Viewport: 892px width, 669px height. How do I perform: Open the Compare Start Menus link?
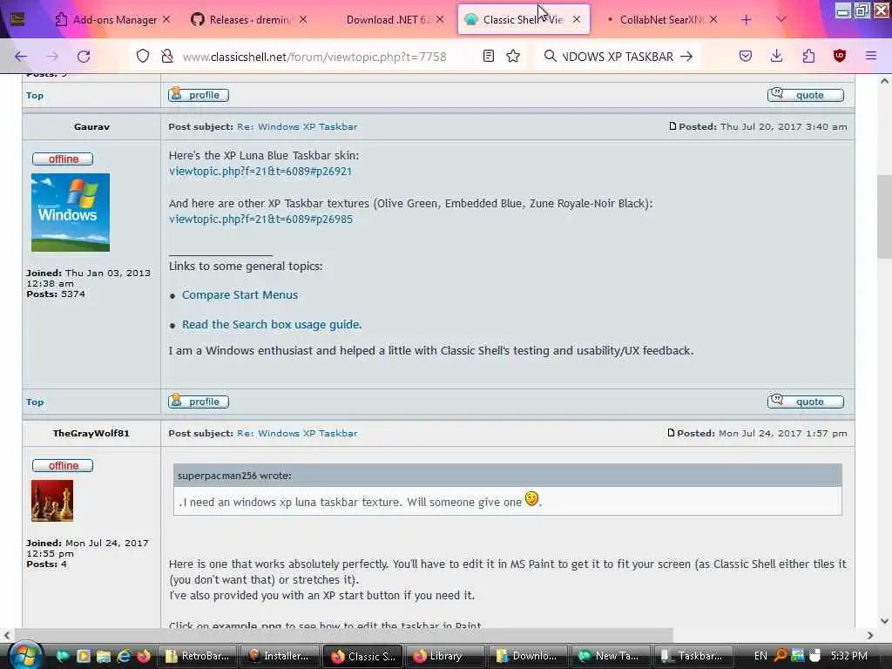click(x=240, y=294)
